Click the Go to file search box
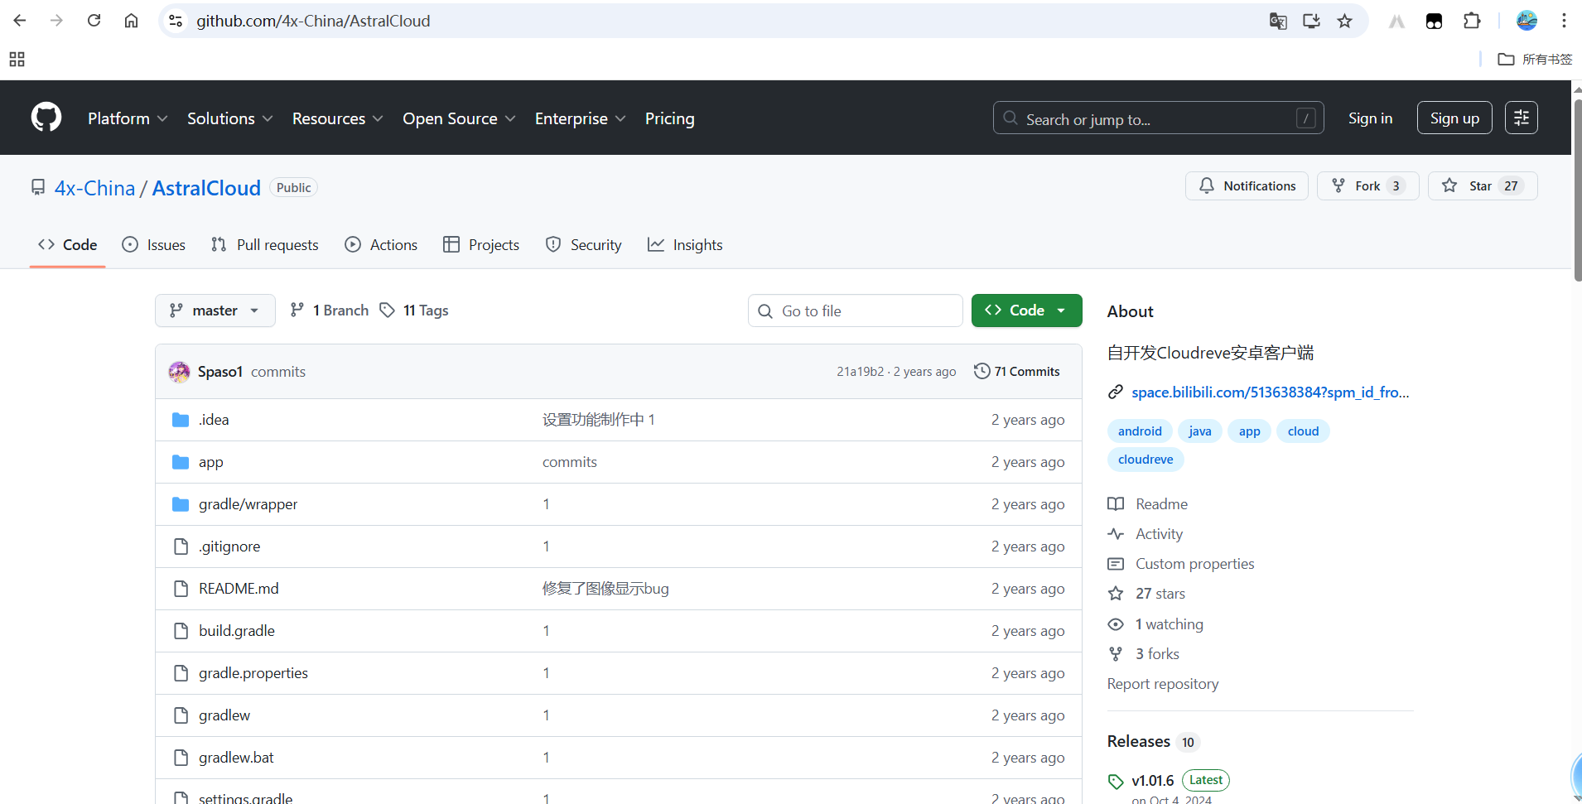The height and width of the screenshot is (804, 1582). click(x=856, y=311)
